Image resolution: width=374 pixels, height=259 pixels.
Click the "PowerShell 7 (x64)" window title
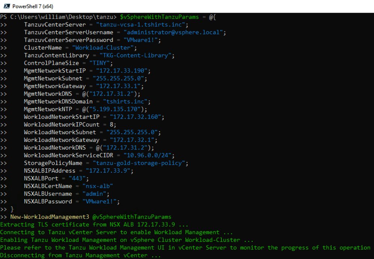tap(33, 6)
